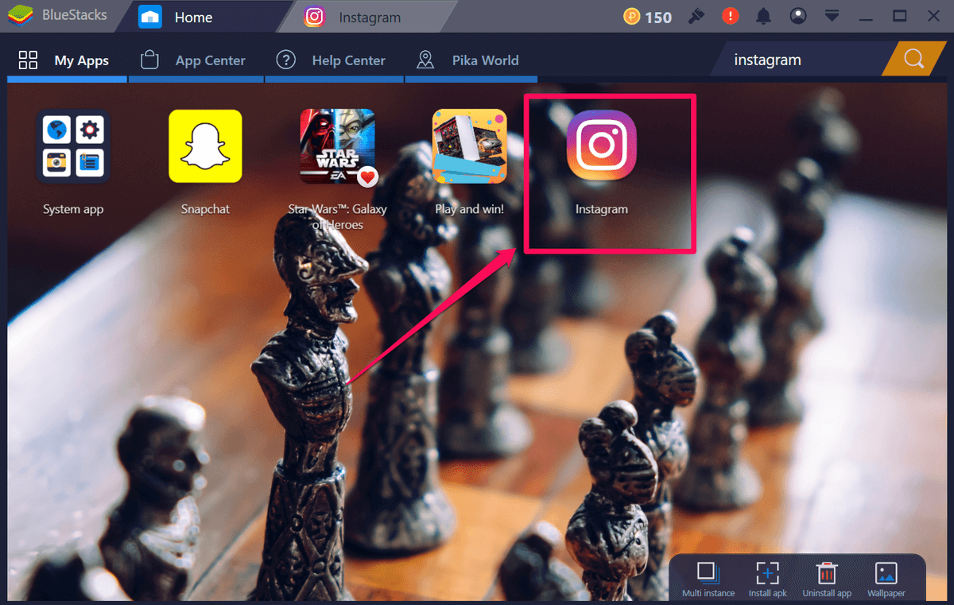The image size is (954, 605).
Task: Open the Play and win! app
Action: pyautogui.click(x=469, y=146)
